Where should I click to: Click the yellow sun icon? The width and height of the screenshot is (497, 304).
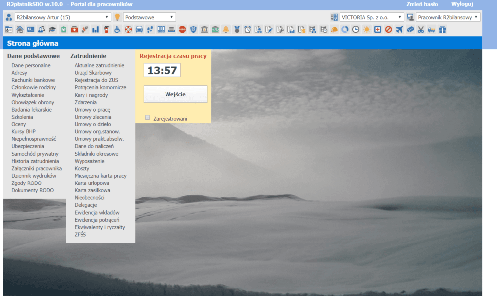click(366, 30)
